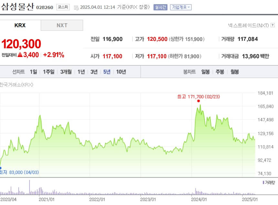The width and height of the screenshot is (278, 205).
Task: Click the 실시간 button
Action: pyautogui.click(x=160, y=7)
